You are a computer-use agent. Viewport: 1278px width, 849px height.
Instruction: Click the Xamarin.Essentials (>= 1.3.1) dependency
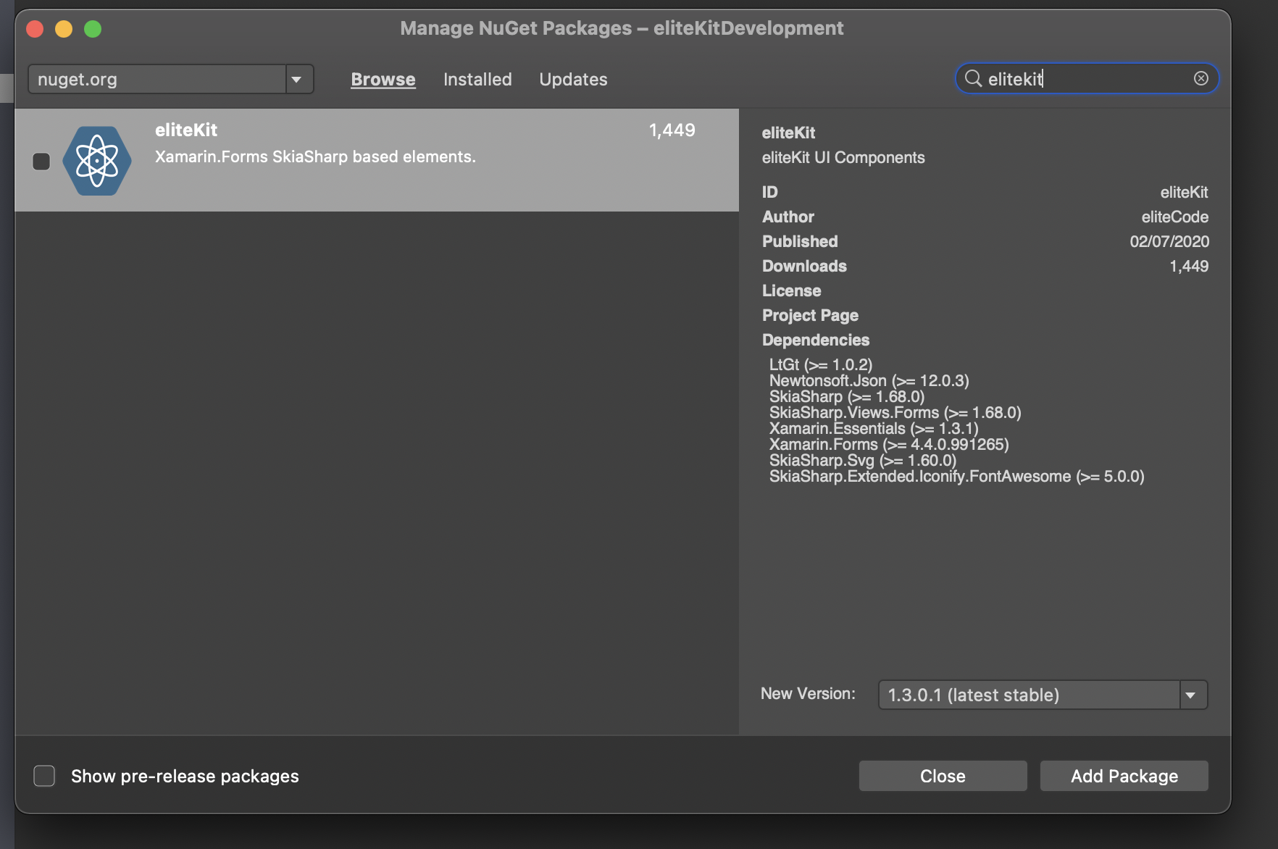(874, 428)
